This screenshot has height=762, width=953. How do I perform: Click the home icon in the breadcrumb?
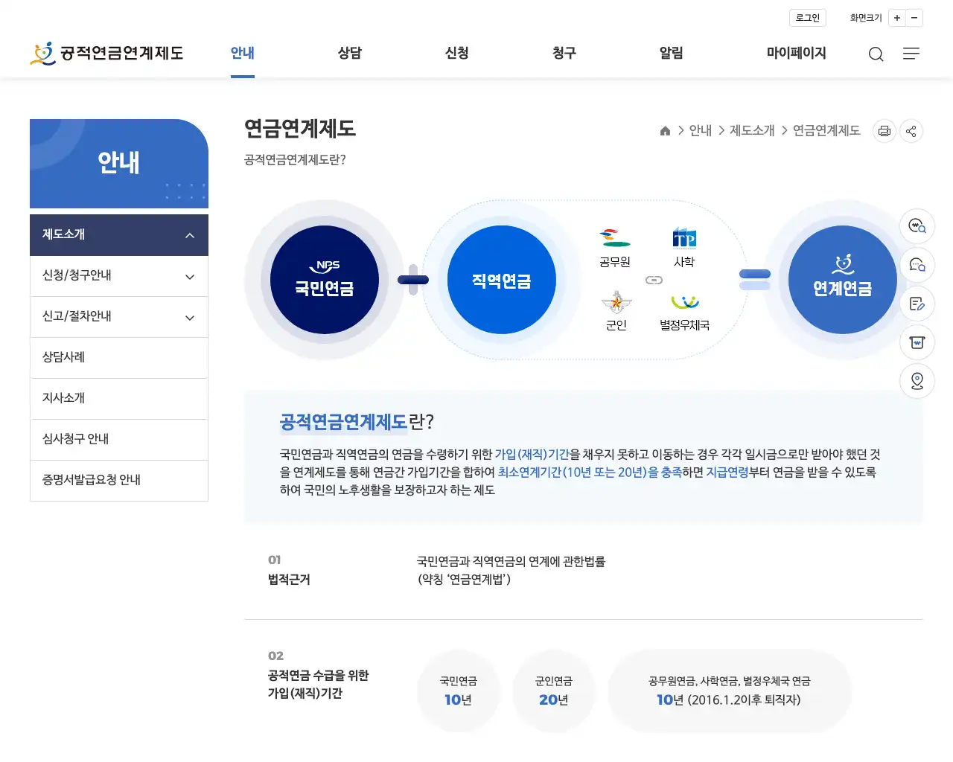[665, 130]
